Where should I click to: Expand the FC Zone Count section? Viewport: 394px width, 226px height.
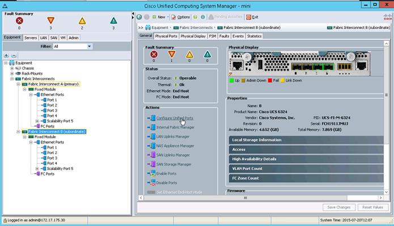[x=306, y=178]
